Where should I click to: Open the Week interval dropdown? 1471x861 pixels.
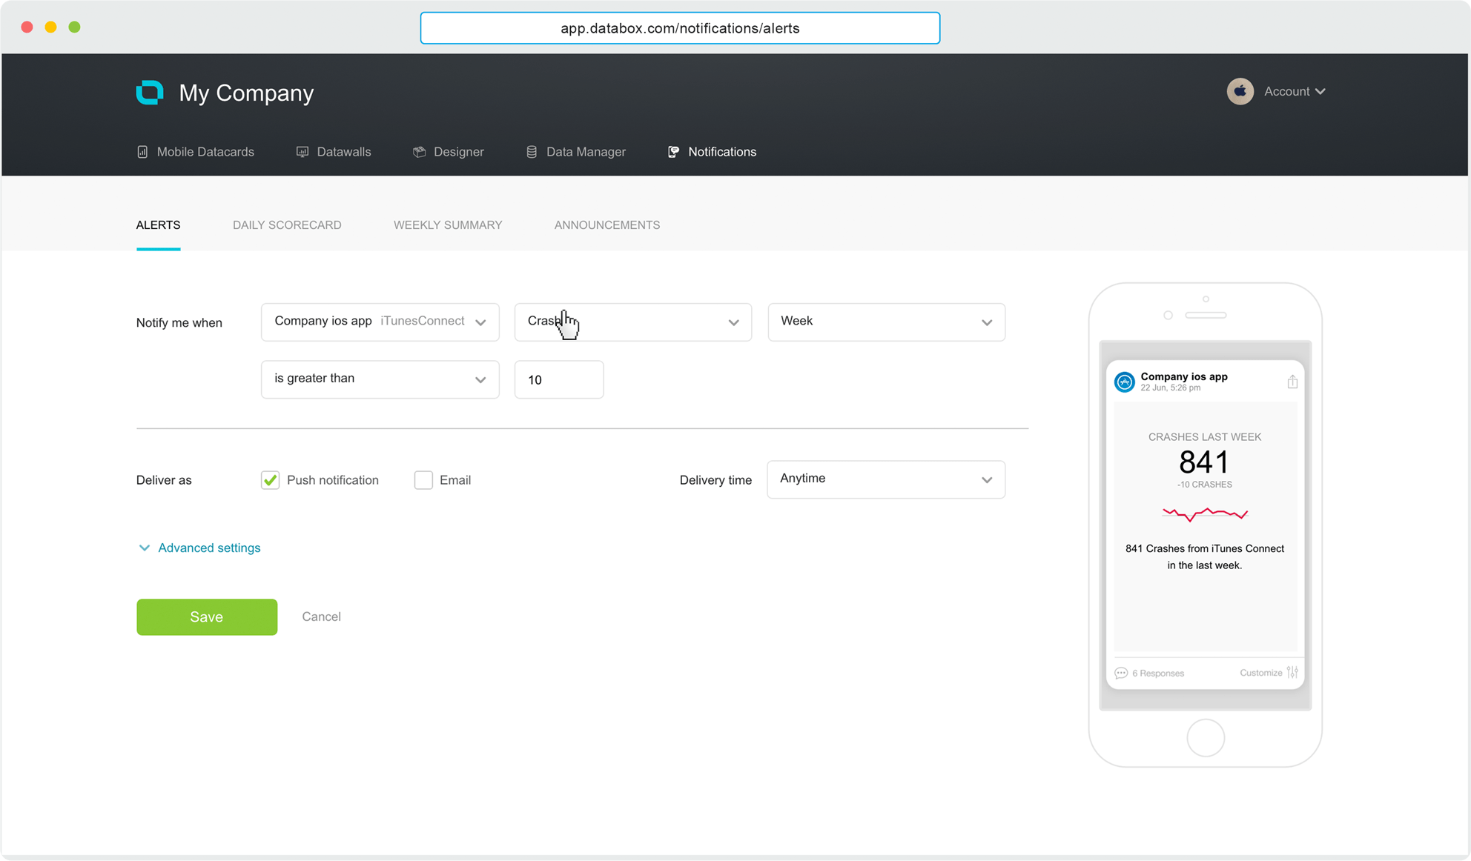(886, 322)
